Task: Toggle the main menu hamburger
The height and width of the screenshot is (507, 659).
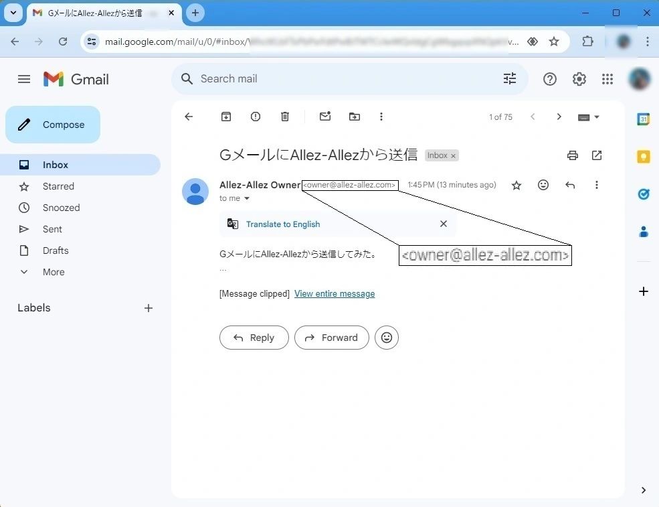Action: [24, 79]
